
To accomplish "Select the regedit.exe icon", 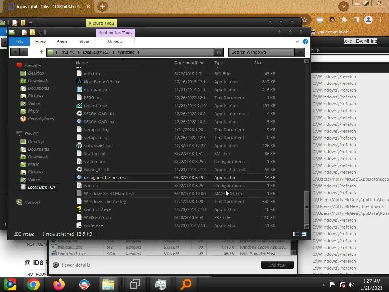I will coord(79,106).
